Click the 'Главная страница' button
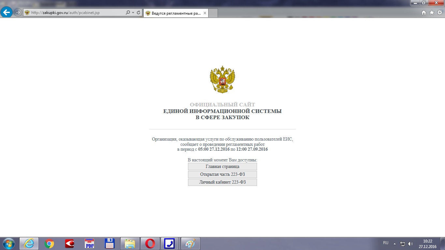 click(x=222, y=167)
